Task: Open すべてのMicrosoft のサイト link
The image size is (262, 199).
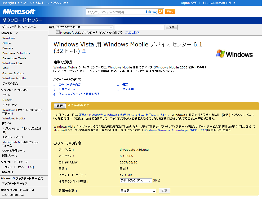Action: [x=219, y=3]
